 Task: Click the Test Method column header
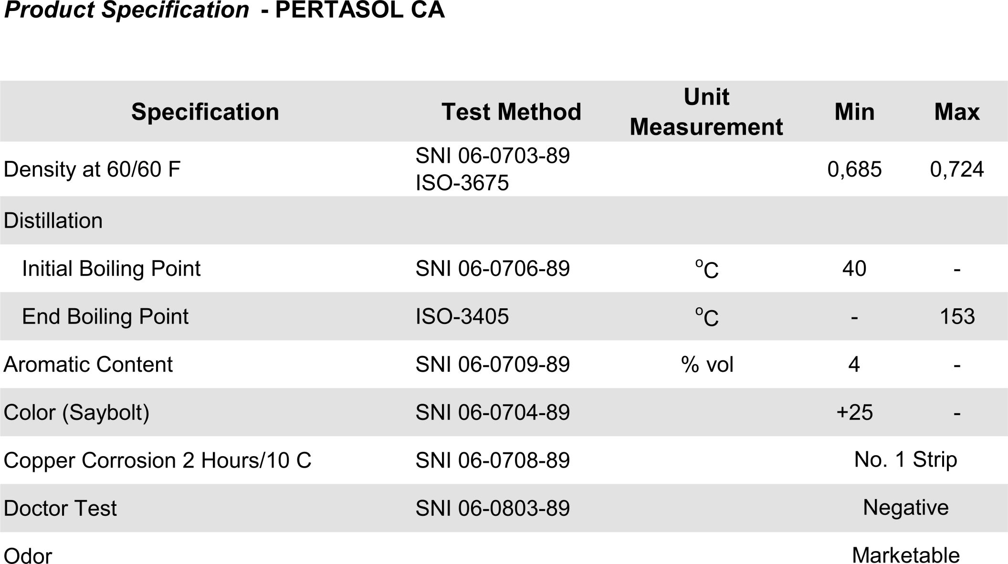pyautogui.click(x=511, y=112)
